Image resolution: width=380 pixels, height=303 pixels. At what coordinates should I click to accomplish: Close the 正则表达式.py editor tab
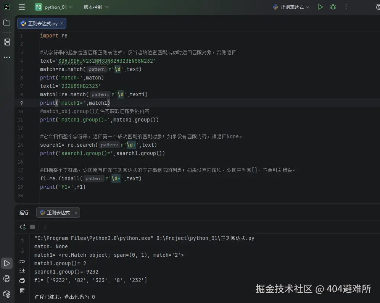pyautogui.click(x=62, y=23)
